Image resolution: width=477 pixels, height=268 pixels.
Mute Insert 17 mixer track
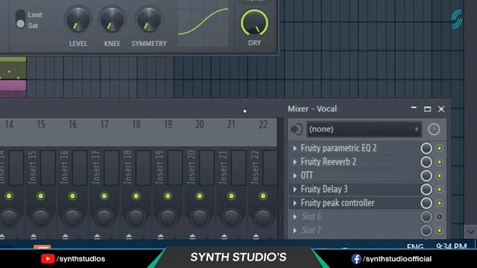point(104,196)
